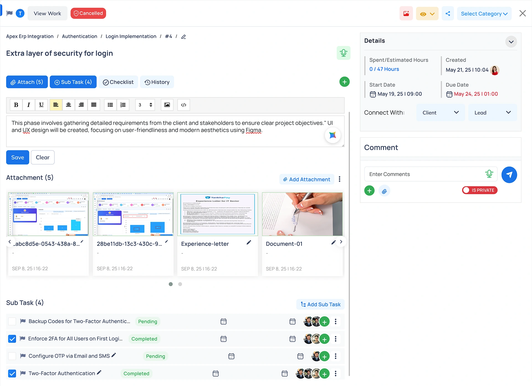Open three-dot menu for Two-Factor Authentication

coord(336,374)
